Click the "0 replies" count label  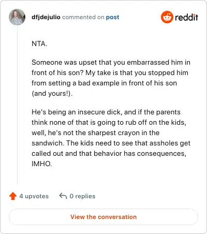coord(82,196)
